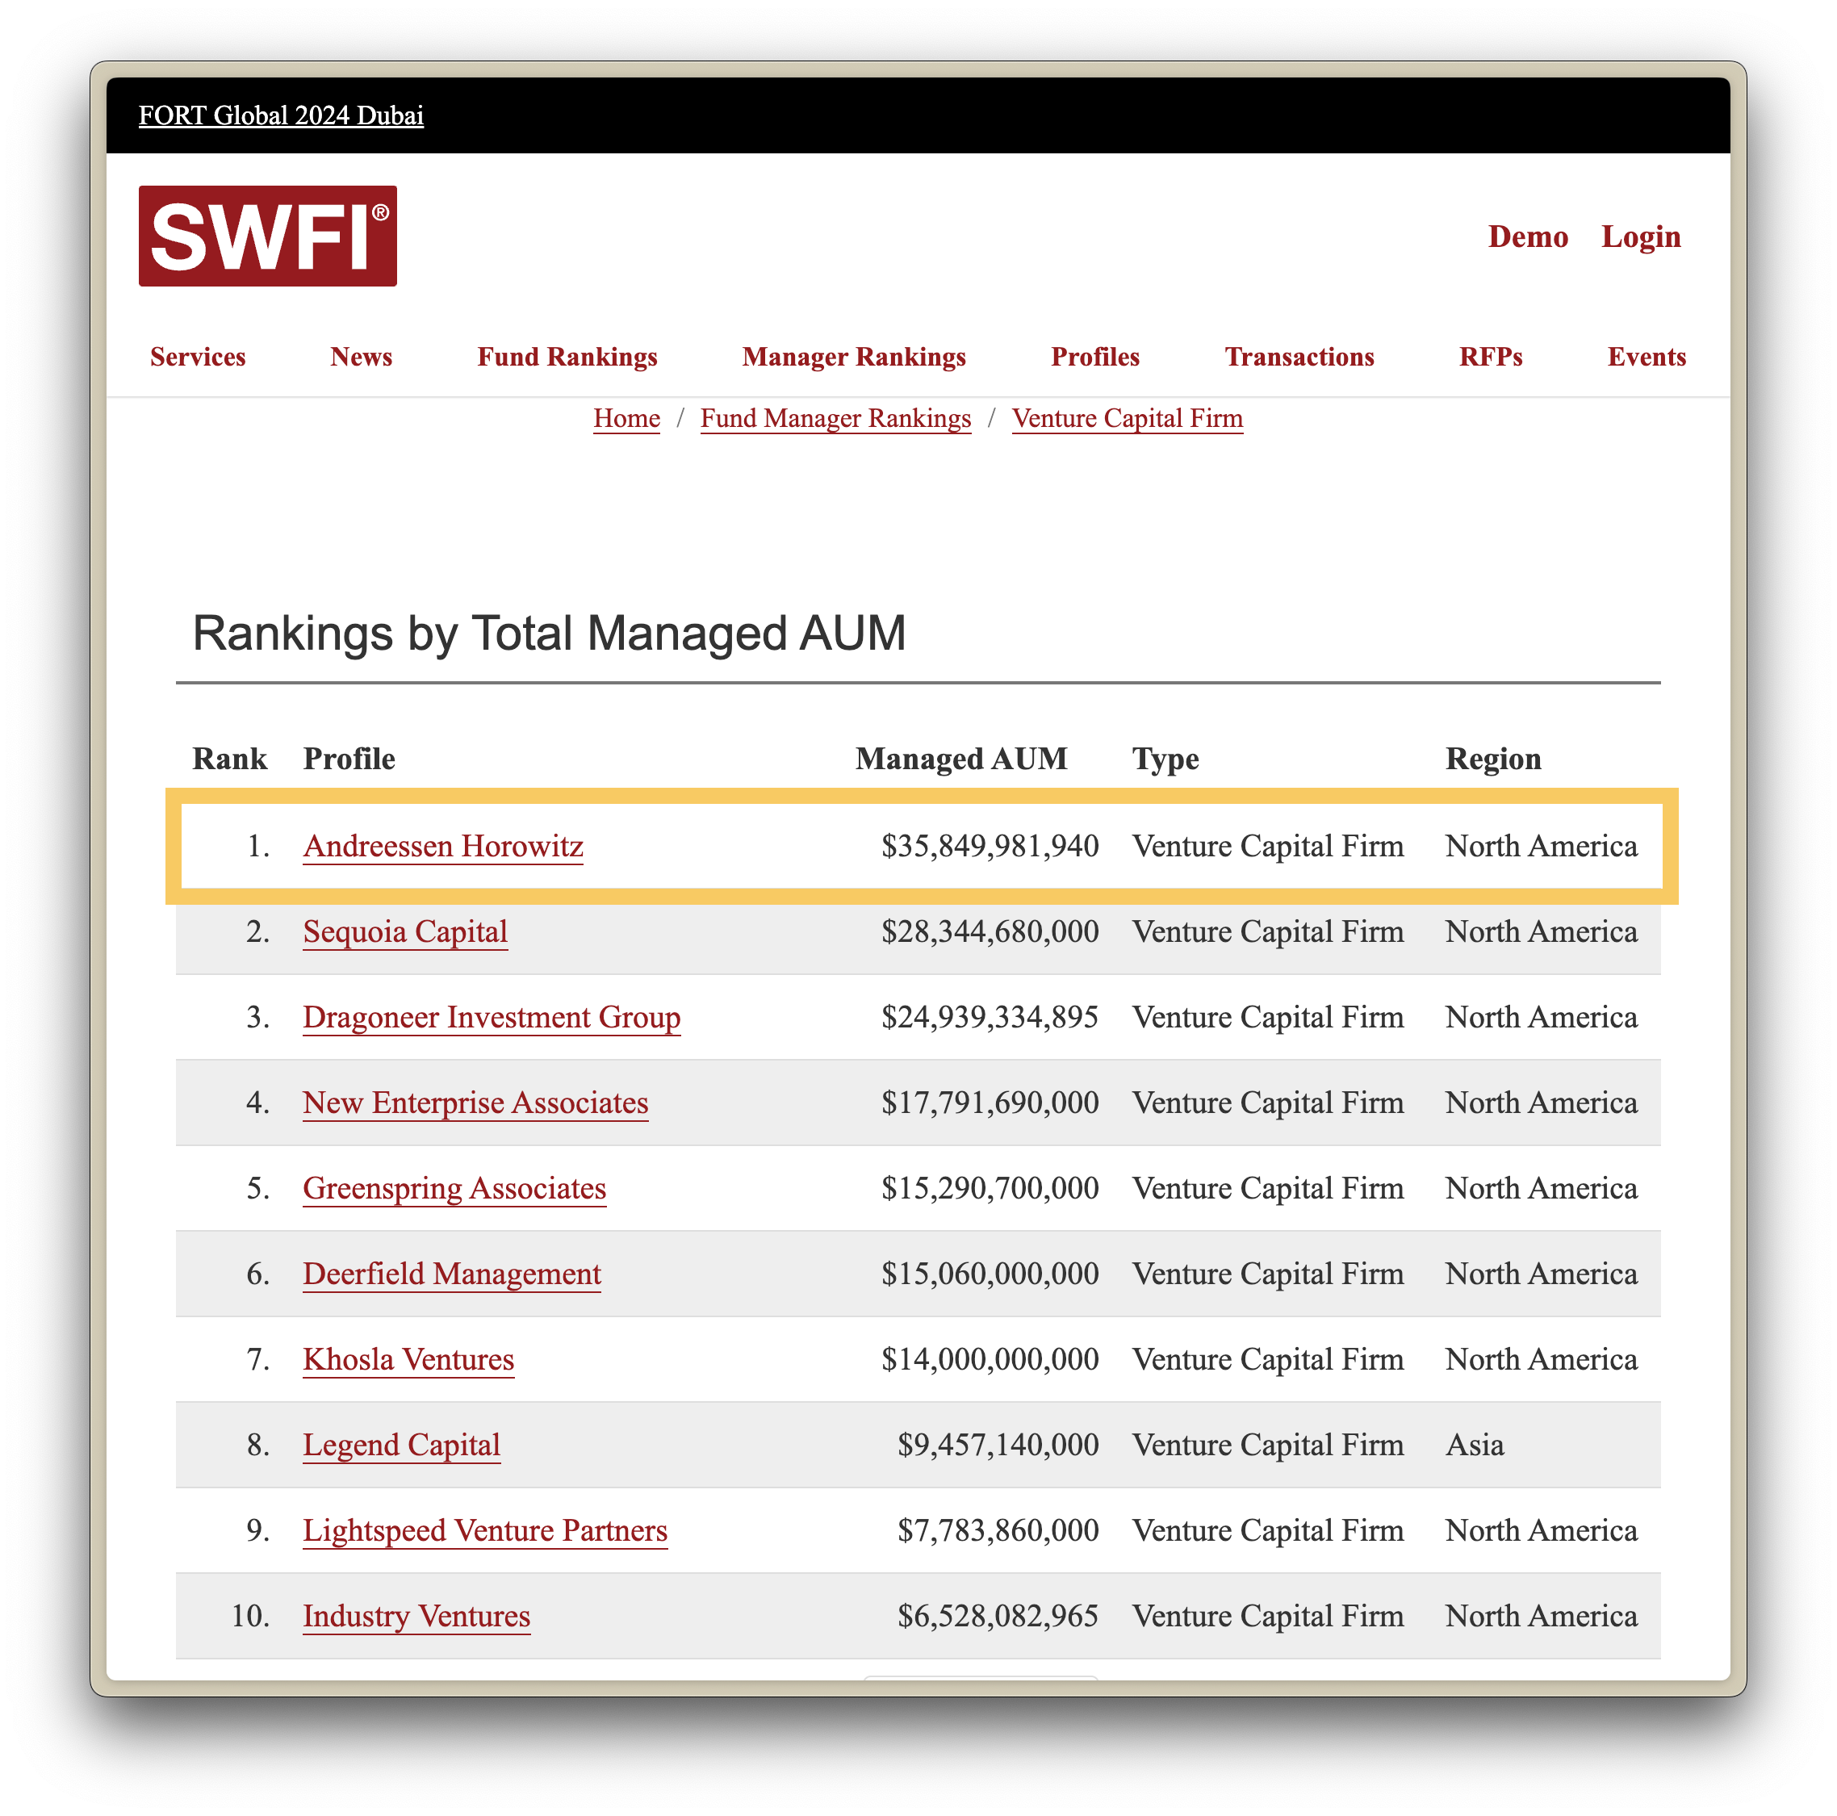Viewport: 1837px width, 1816px height.
Task: Go to the News section
Action: coord(360,357)
